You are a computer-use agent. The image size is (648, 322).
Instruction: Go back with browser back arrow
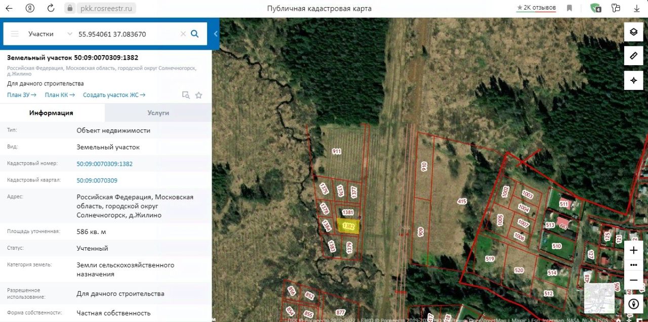(9, 8)
